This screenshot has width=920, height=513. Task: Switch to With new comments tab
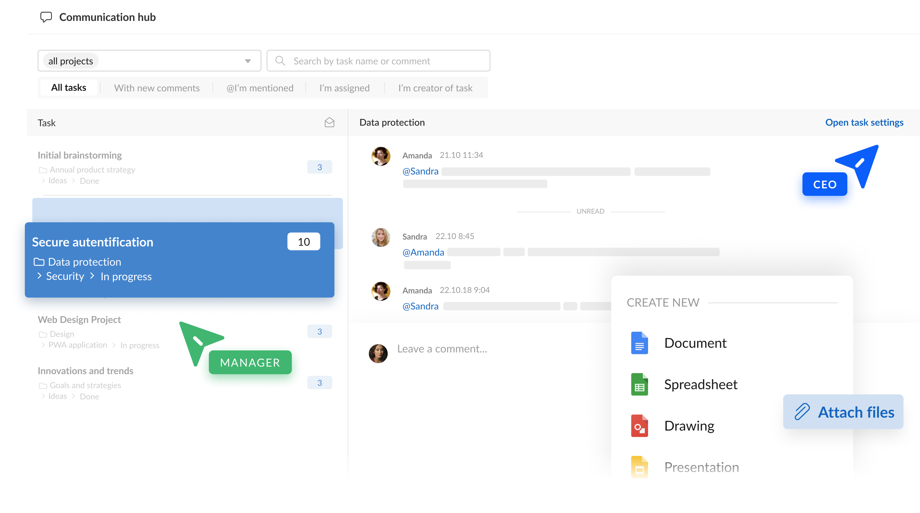click(157, 88)
